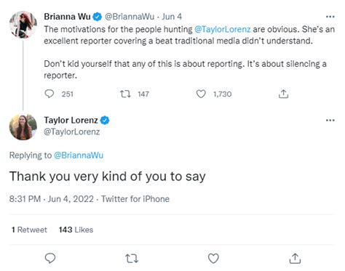Image resolution: width=345 pixels, height=271 pixels.
Task: Open Brianna Wu's profile picture
Action: tap(23, 25)
